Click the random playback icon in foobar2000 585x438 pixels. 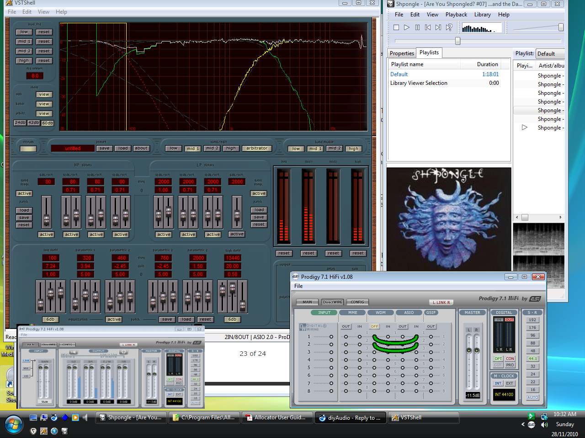coord(449,27)
